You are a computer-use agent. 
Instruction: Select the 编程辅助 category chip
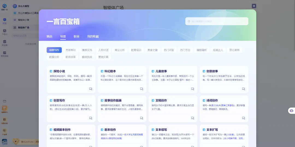pyautogui.click(x=202, y=50)
